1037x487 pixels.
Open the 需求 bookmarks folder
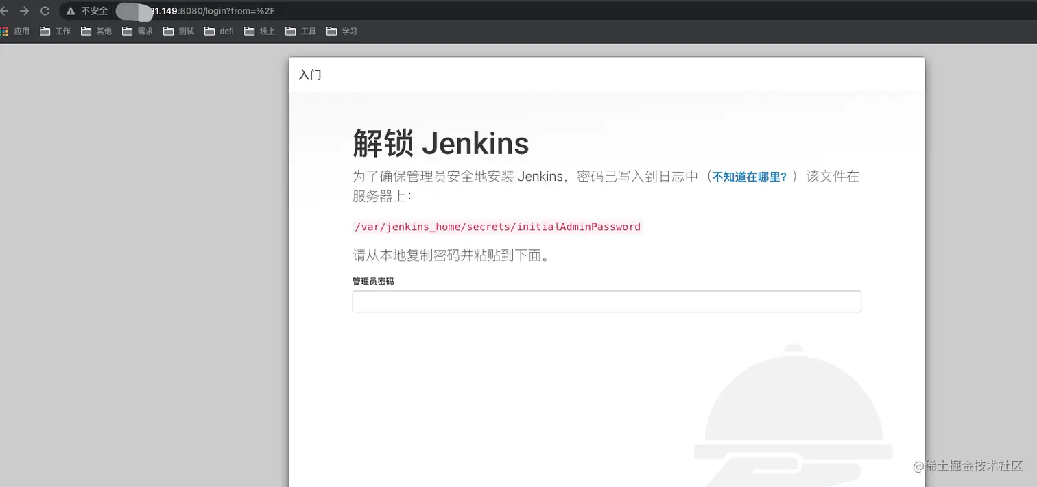[x=138, y=31]
